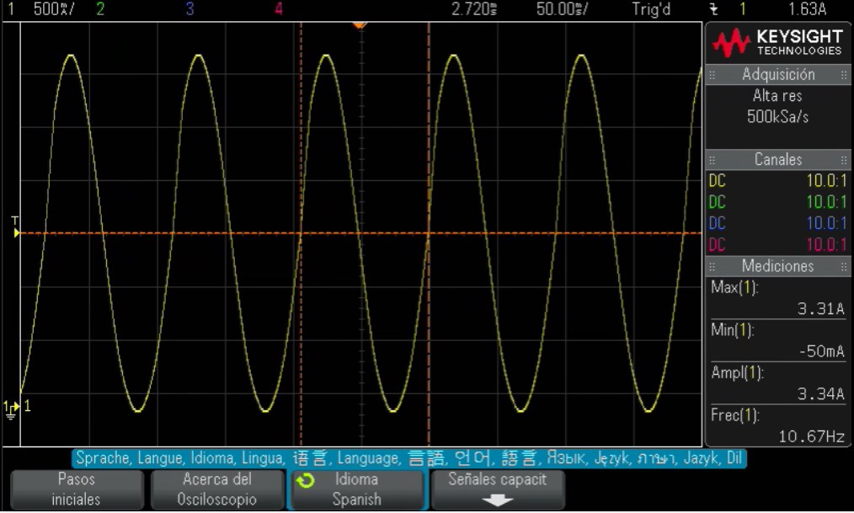Click the Min(1) -50mA measurement
This screenshot has height=513, width=854.
777,340
